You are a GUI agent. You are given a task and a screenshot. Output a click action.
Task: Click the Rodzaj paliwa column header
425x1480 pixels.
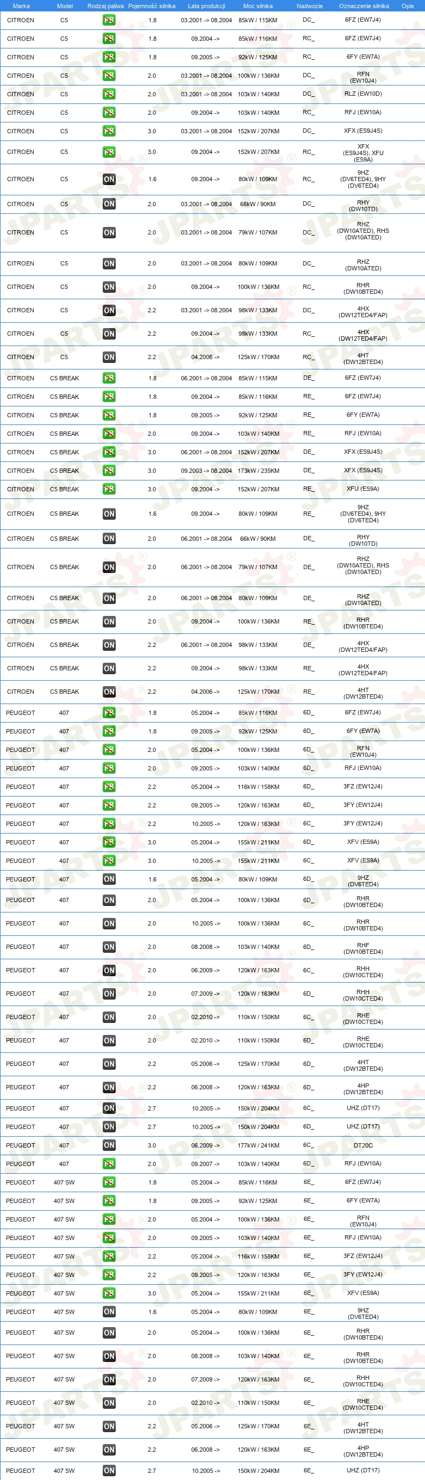105,7
